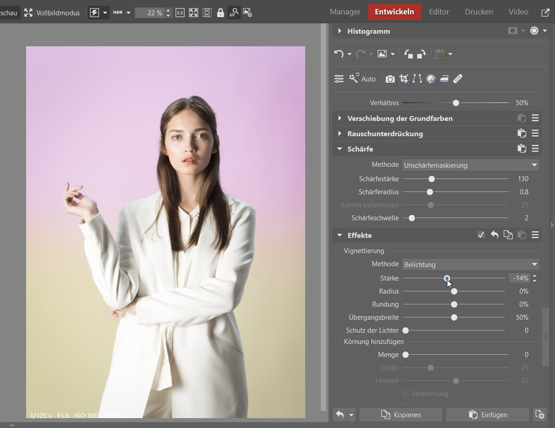
Task: Click the 1:1 zoom icon
Action: click(180, 13)
